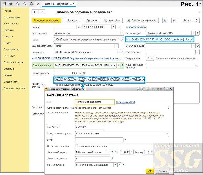Open calendar picker next to date field

tap(114, 27)
